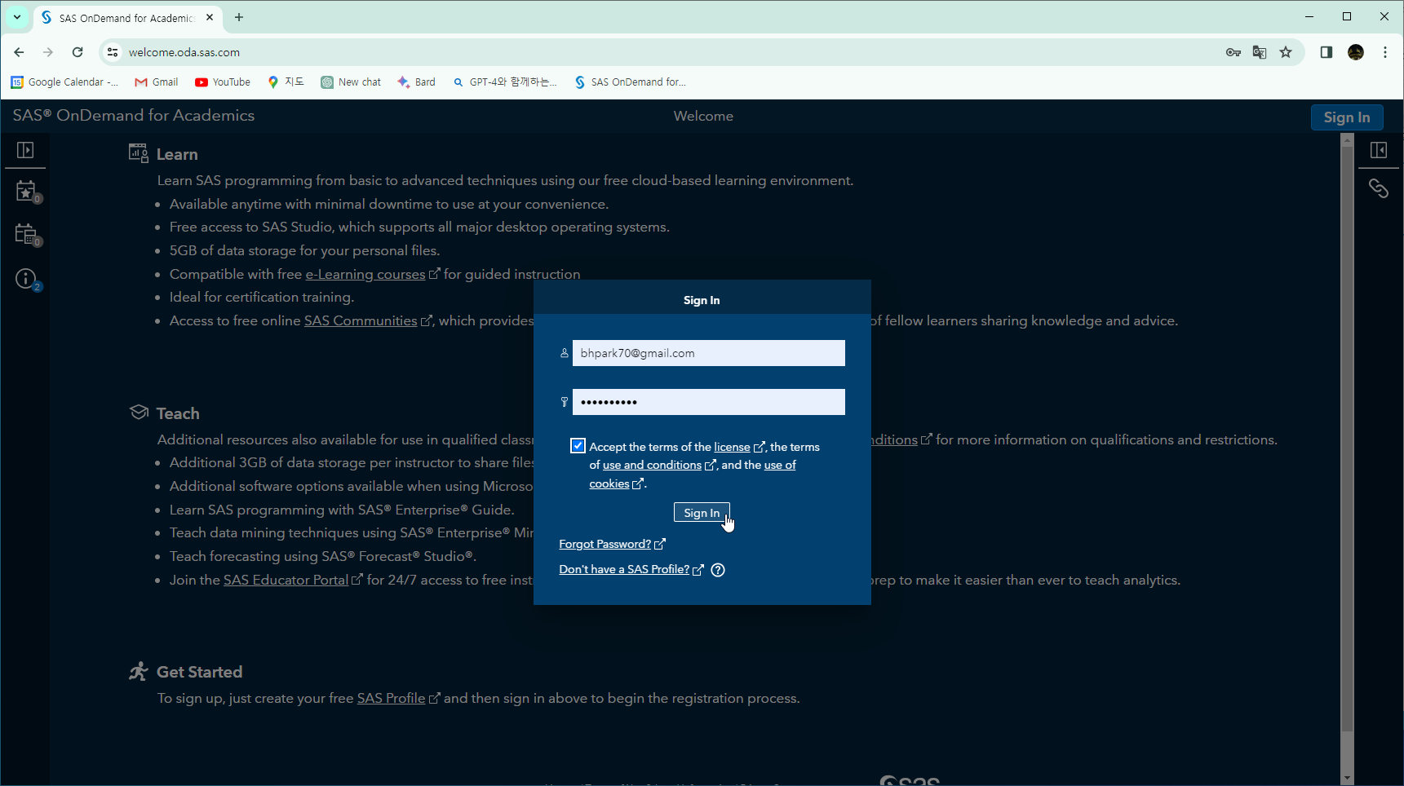Uncheck the accept license terms checkbox
Image resolution: width=1404 pixels, height=786 pixels.
[x=578, y=445]
